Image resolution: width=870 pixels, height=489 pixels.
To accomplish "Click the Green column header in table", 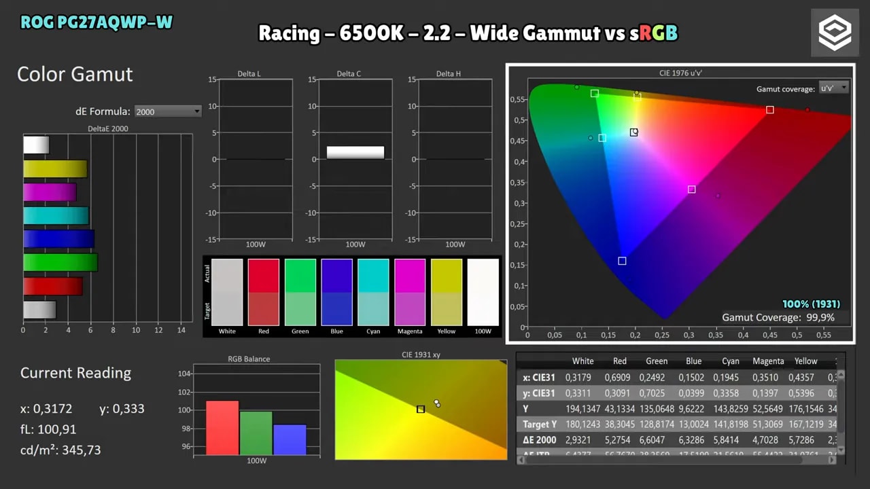I will (657, 361).
